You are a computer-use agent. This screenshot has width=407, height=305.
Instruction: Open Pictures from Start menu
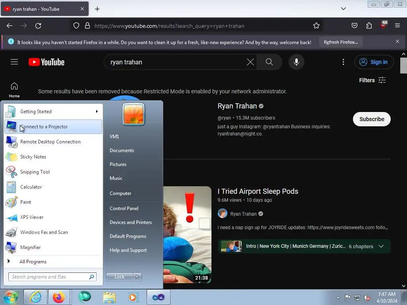[118, 164]
